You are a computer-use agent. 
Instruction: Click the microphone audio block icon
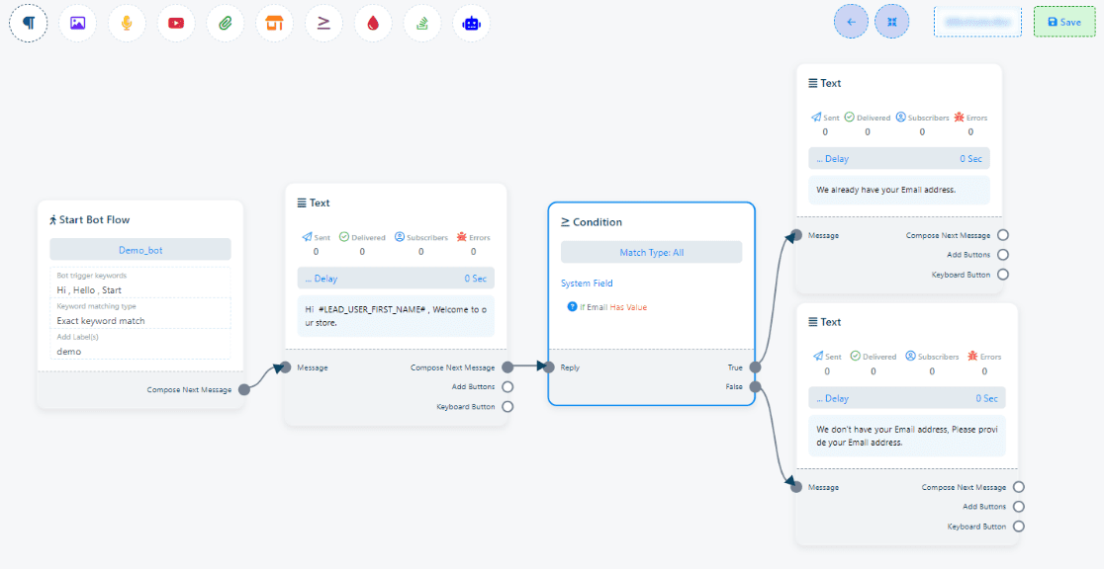(x=127, y=23)
